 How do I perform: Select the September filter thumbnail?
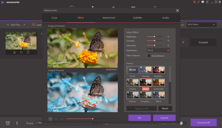click(159, 70)
